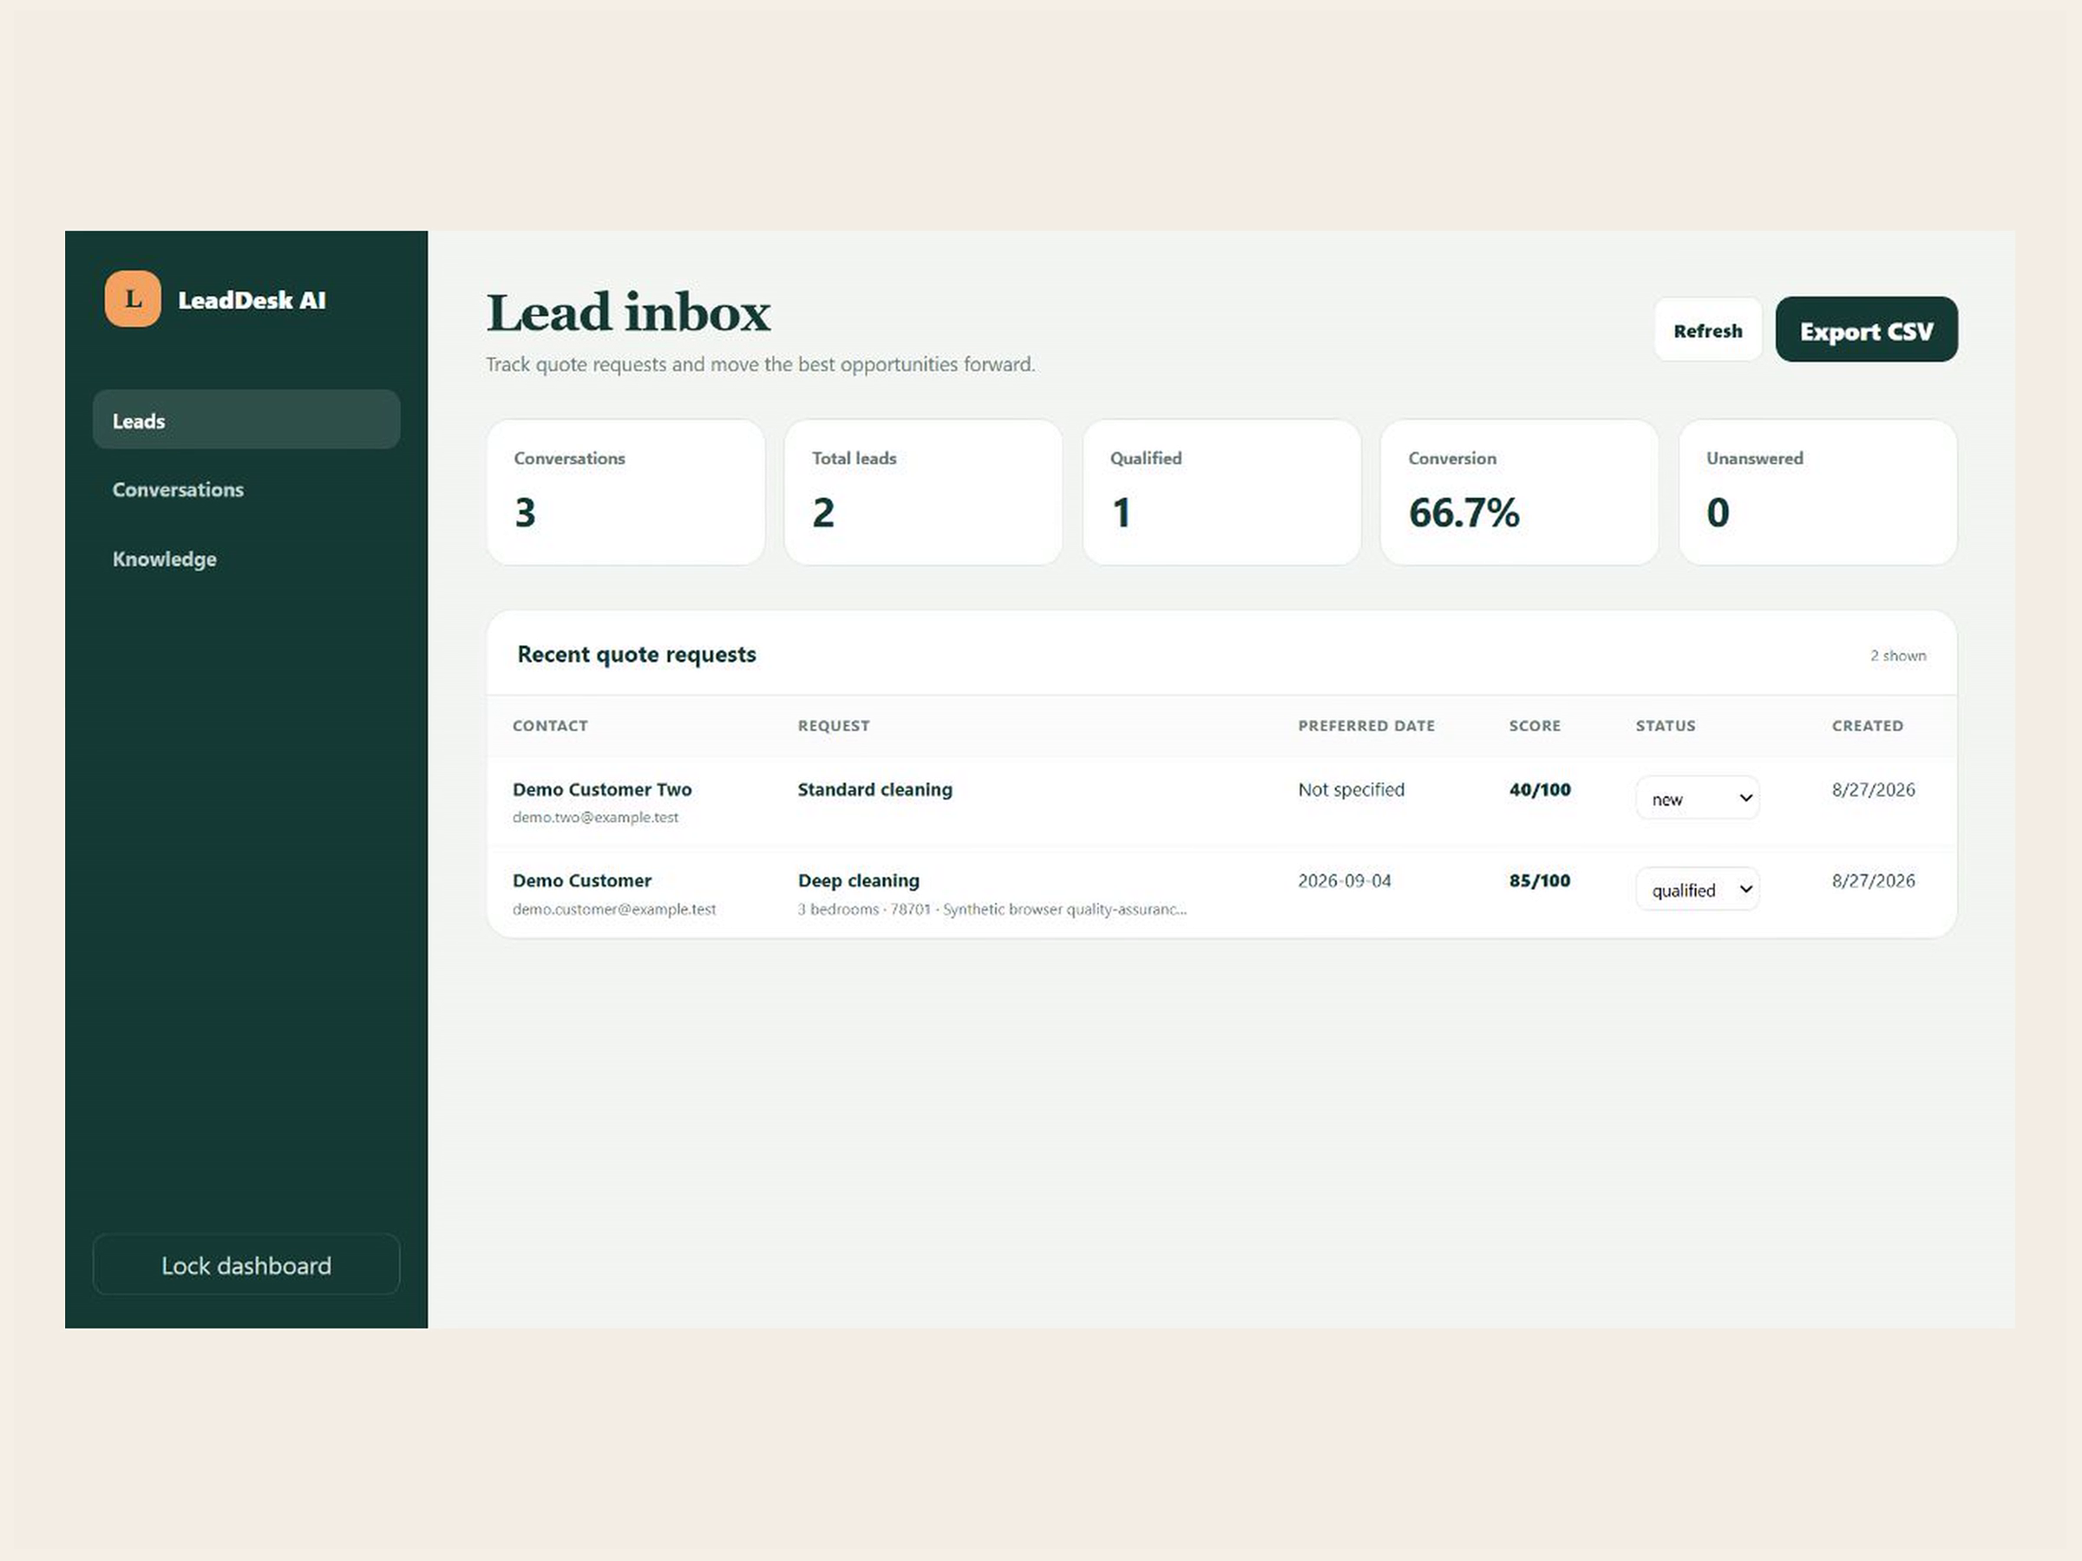Click the Not specified preferred date
The width and height of the screenshot is (2082, 1561).
pyautogui.click(x=1352, y=789)
